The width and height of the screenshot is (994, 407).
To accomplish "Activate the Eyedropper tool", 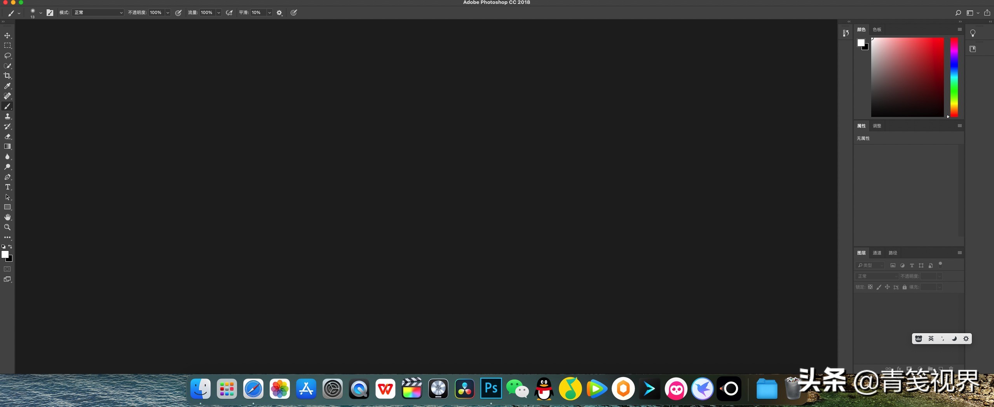I will pos(7,86).
